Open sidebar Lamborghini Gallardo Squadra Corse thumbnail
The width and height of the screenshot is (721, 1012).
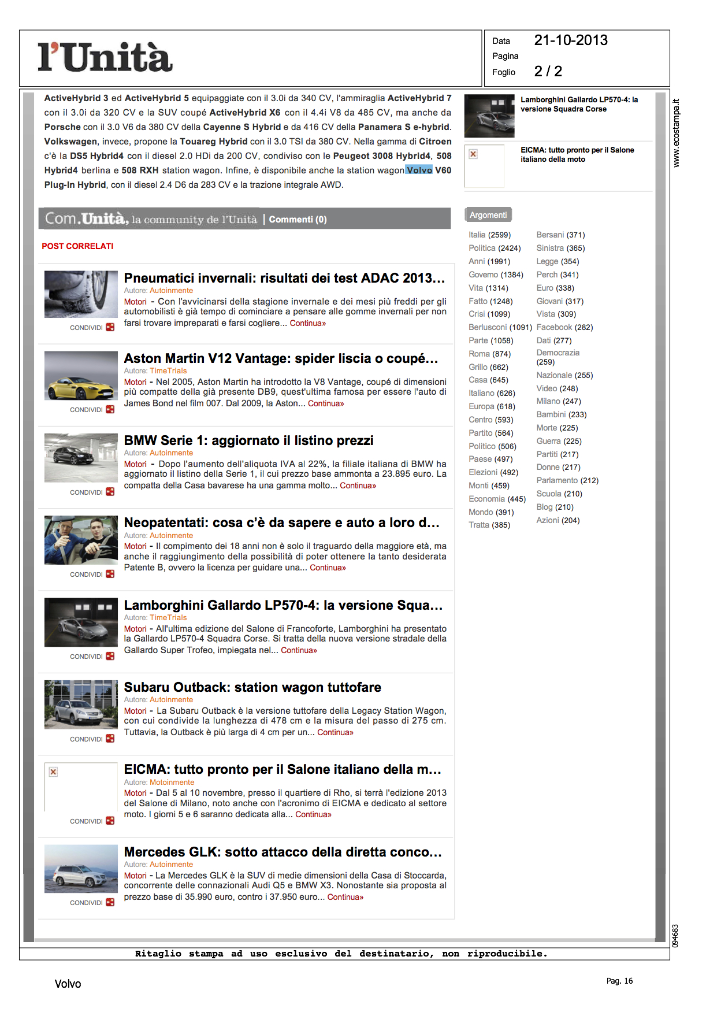(x=489, y=116)
